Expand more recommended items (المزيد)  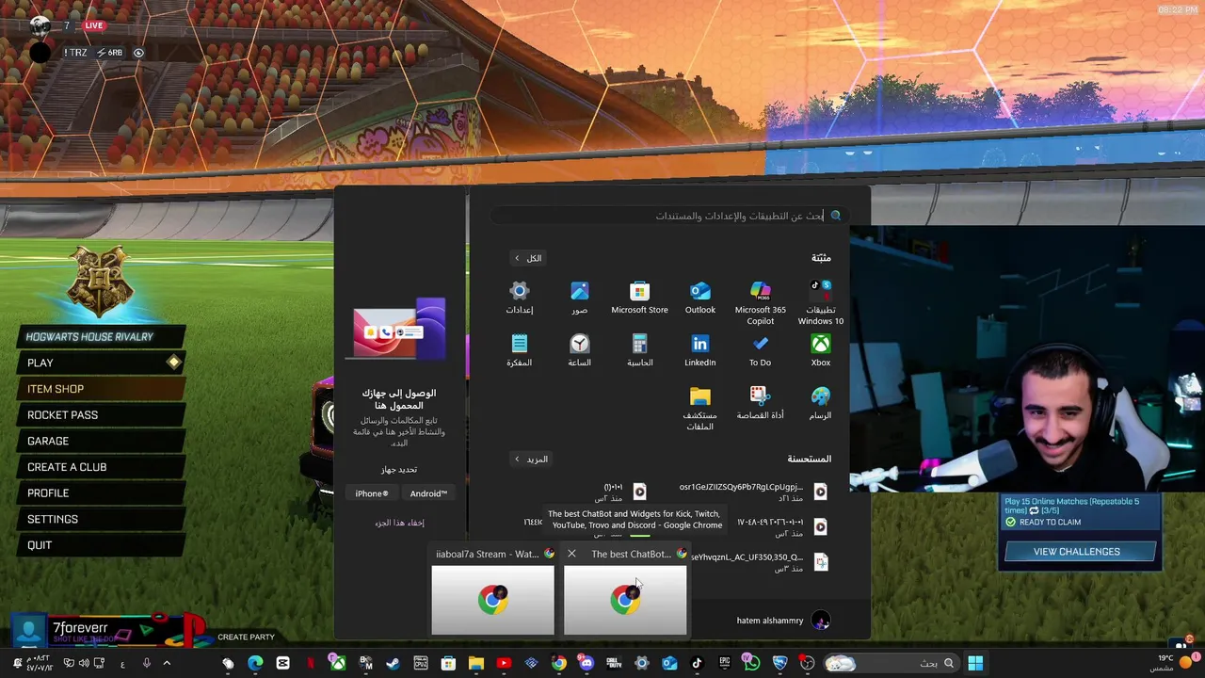pyautogui.click(x=531, y=460)
